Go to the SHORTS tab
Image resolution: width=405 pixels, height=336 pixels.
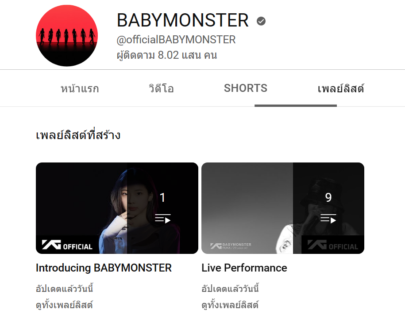point(246,88)
